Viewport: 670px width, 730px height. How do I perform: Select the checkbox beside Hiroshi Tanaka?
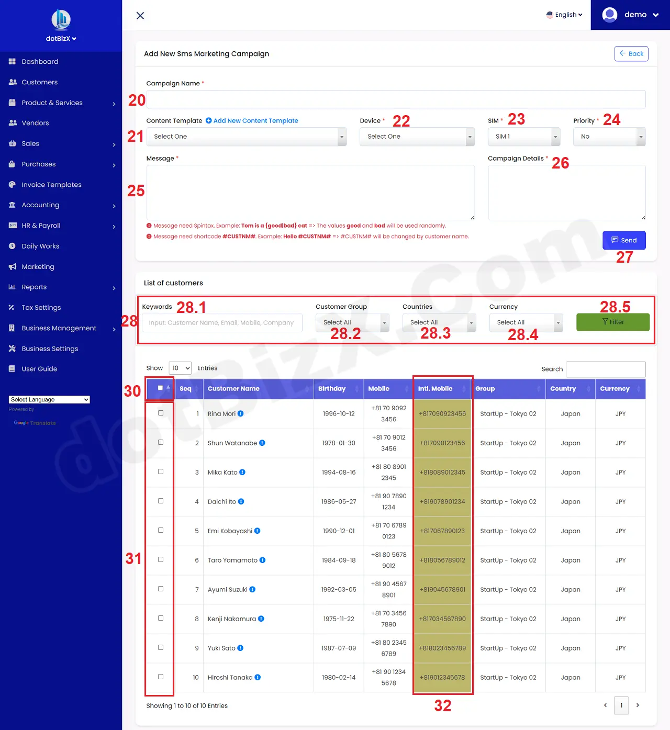pos(160,676)
